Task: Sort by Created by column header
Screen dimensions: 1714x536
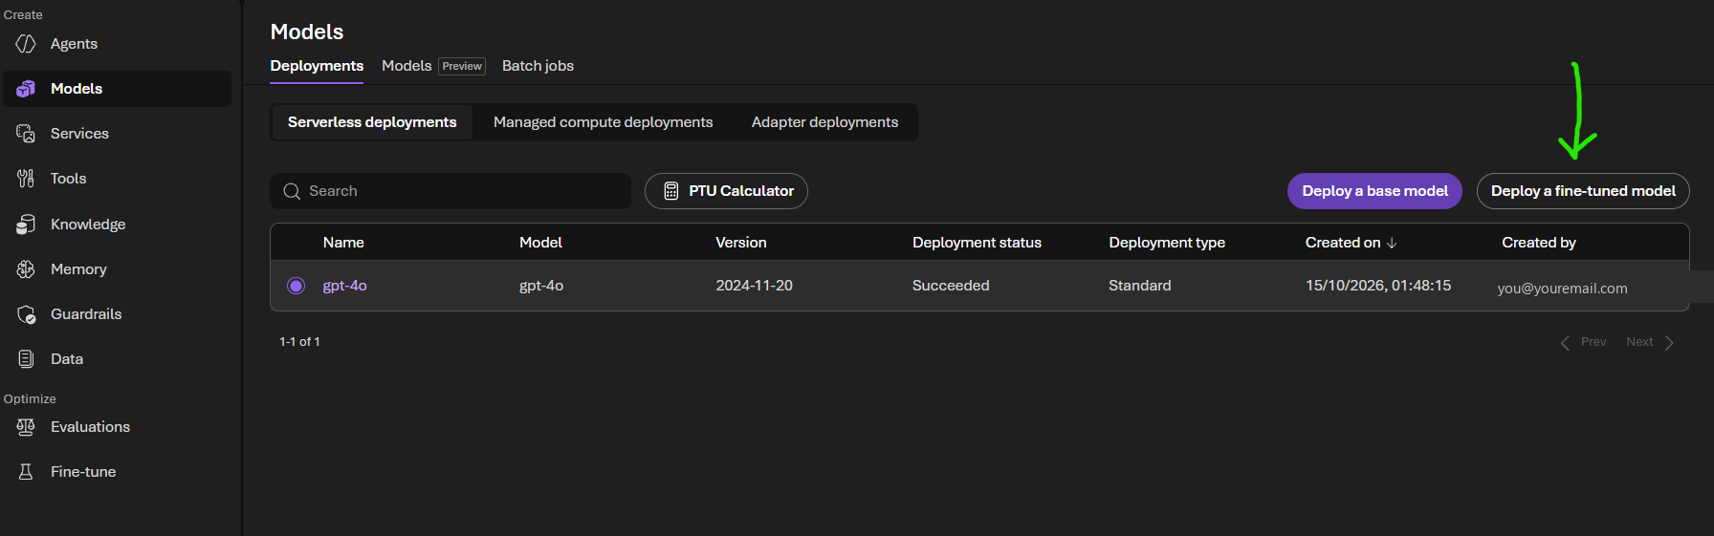Action: pyautogui.click(x=1539, y=243)
